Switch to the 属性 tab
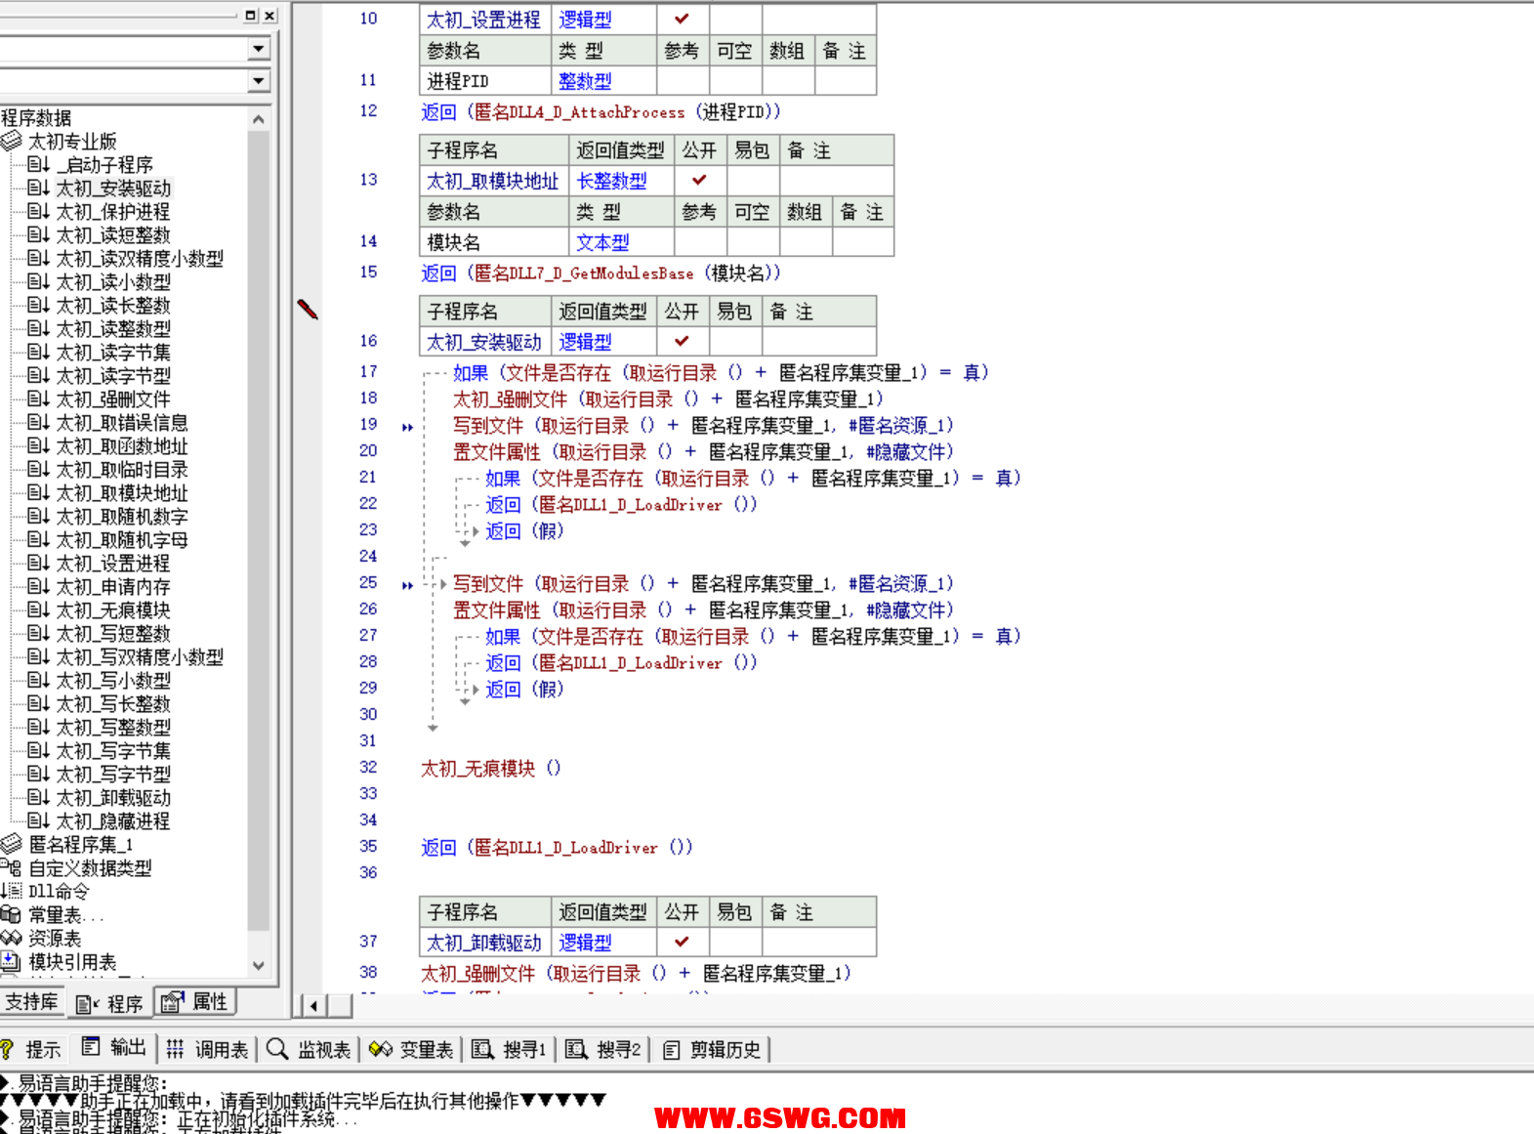The width and height of the screenshot is (1534, 1134). pos(196,1002)
